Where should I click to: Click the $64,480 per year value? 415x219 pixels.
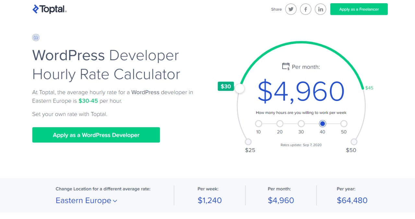pyautogui.click(x=352, y=200)
